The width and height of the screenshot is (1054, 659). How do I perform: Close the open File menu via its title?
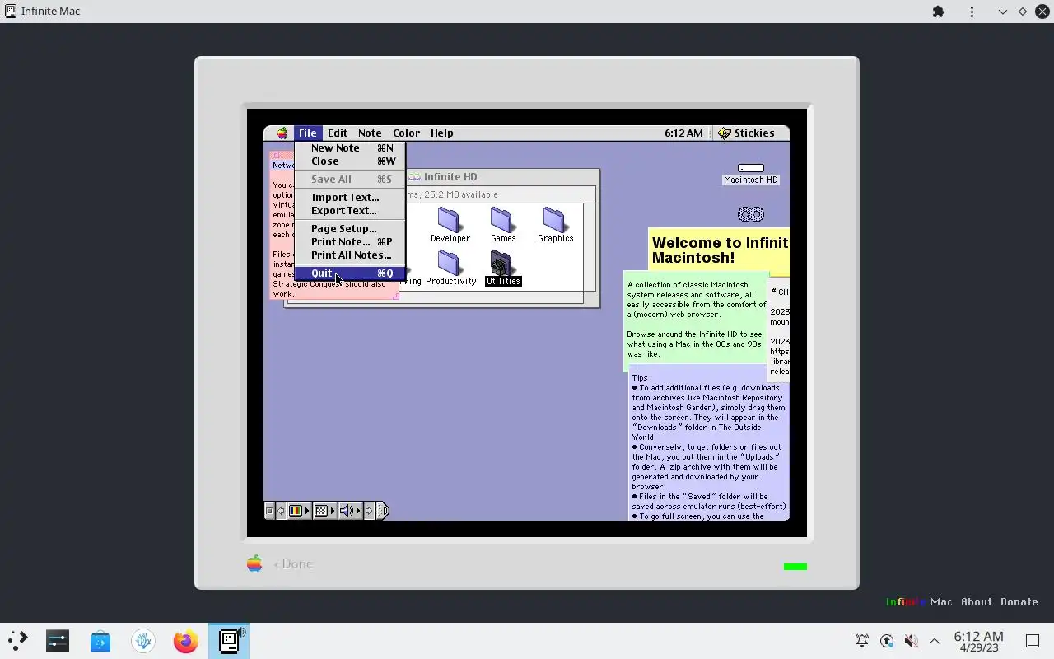(307, 133)
